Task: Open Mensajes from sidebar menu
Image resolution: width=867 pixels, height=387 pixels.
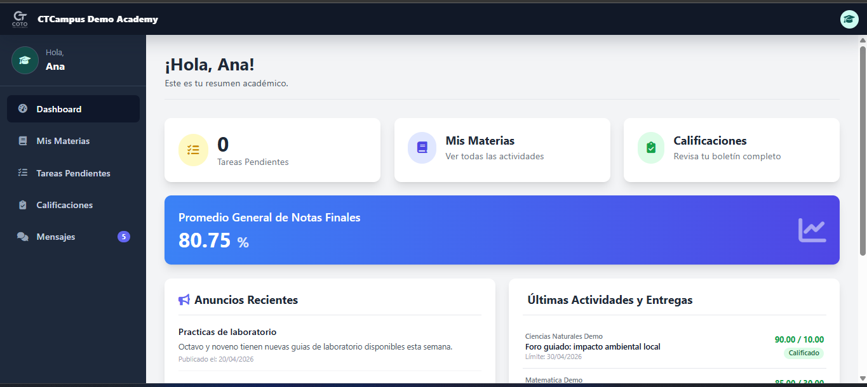Action: (73, 237)
